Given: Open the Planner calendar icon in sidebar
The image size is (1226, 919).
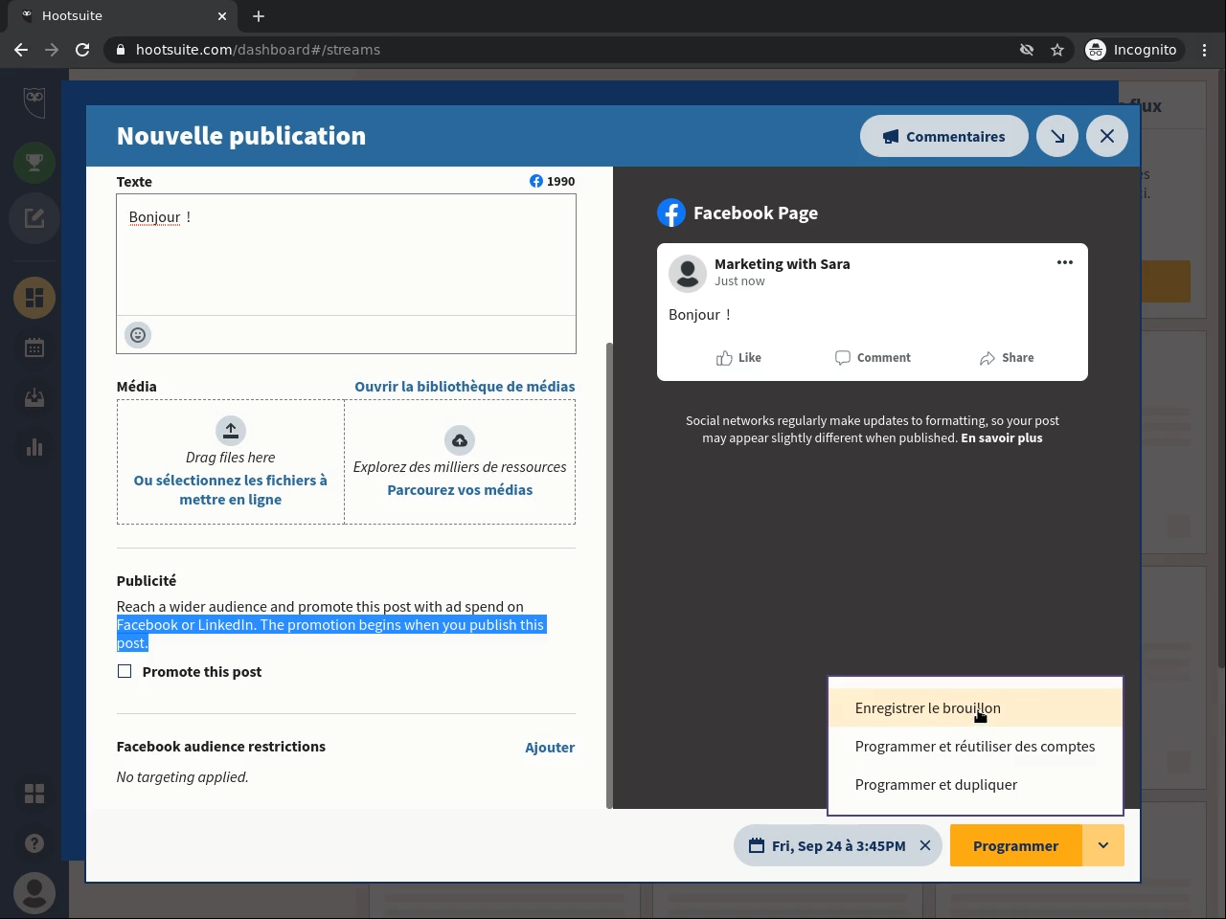Looking at the screenshot, I should (x=34, y=347).
